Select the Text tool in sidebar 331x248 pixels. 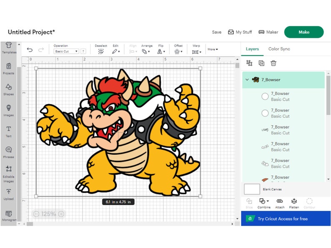8,131
